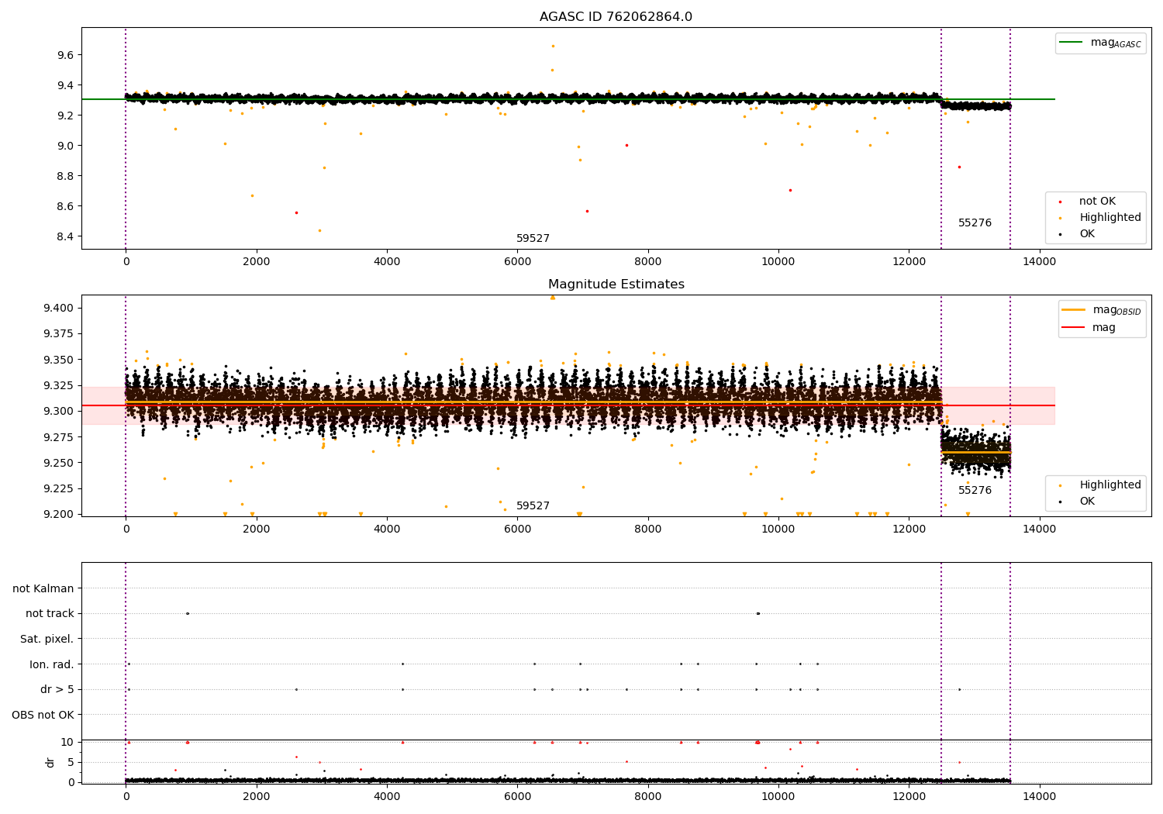
Task: Click the 10000 x-tick under bottom plot
Action: (x=778, y=796)
